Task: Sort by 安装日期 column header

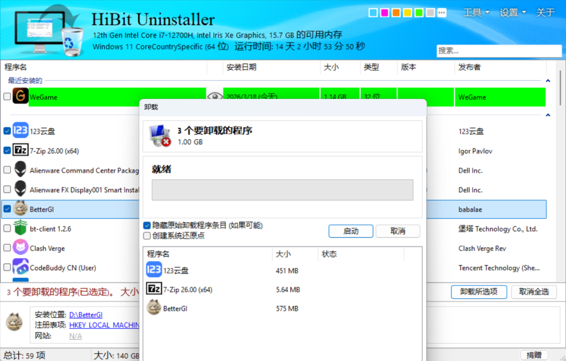Action: click(271, 67)
